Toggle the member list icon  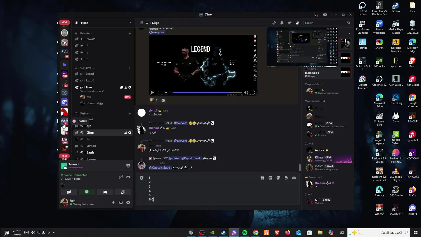click(x=297, y=23)
